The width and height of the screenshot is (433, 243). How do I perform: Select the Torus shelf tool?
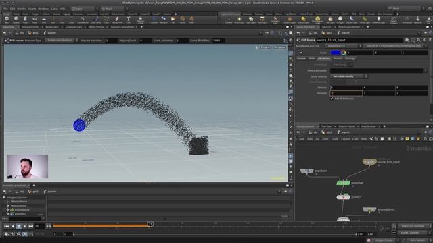pos(35,20)
